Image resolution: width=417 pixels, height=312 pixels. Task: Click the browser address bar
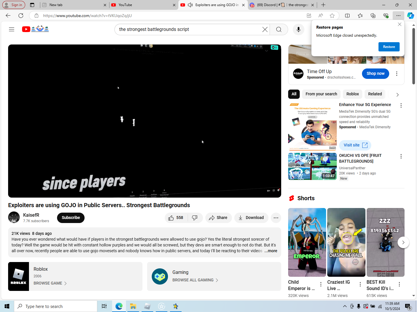click(x=174, y=16)
